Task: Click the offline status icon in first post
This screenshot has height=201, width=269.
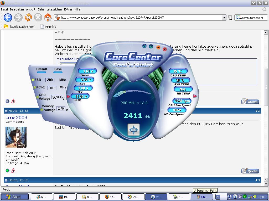Action: pos(7,101)
